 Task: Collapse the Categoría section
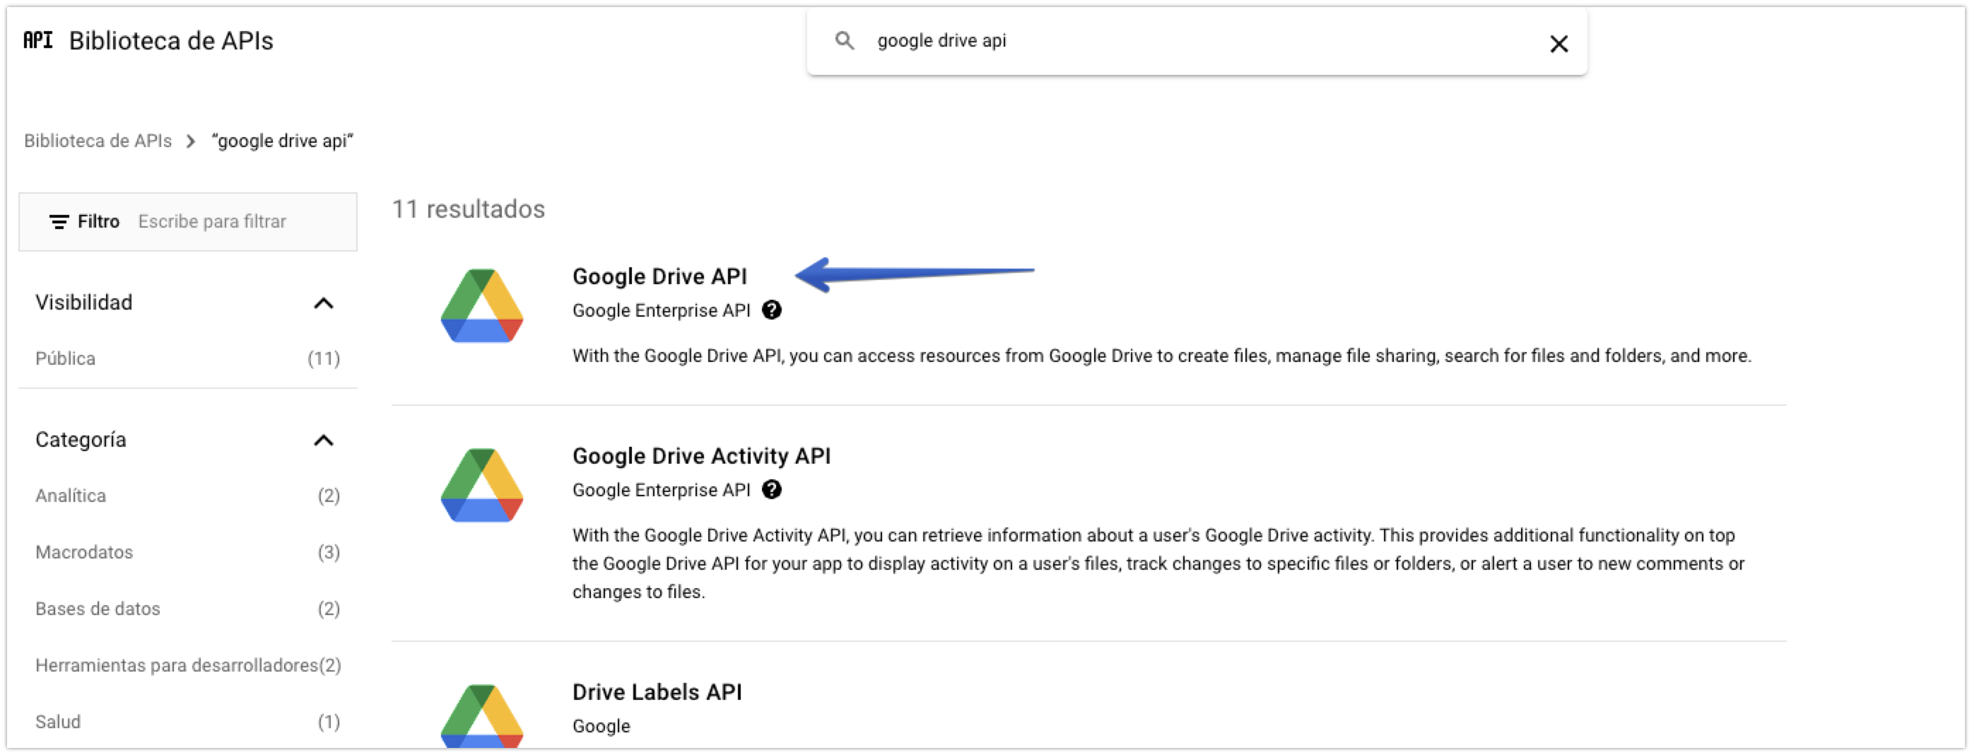tap(324, 440)
